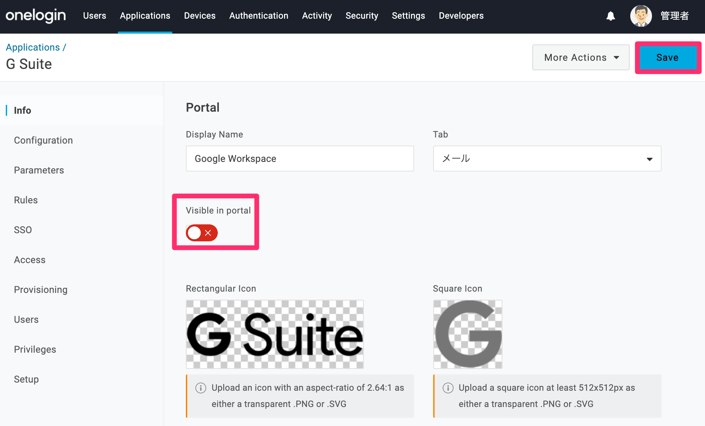Switch to the Parameters sidebar tab

point(82,170)
